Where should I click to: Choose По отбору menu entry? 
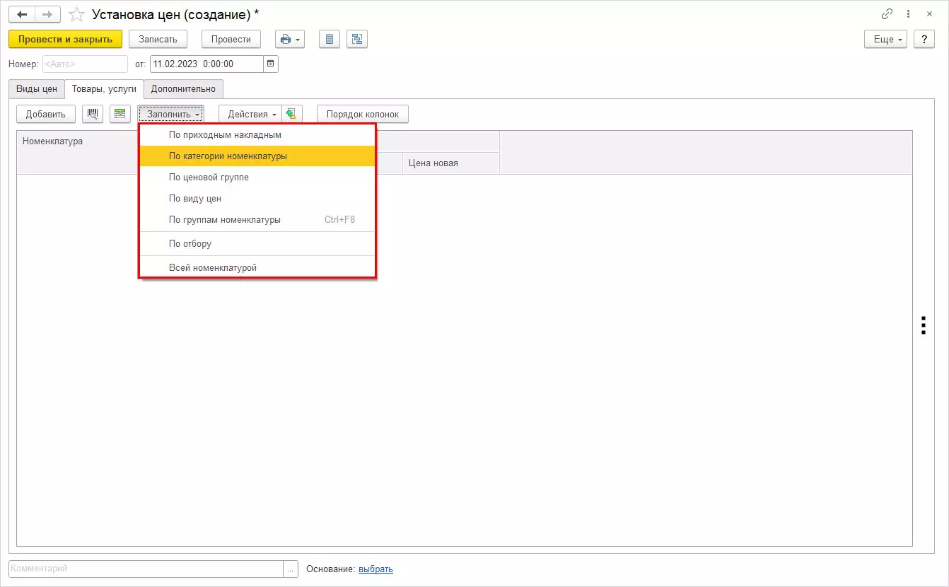coord(257,243)
